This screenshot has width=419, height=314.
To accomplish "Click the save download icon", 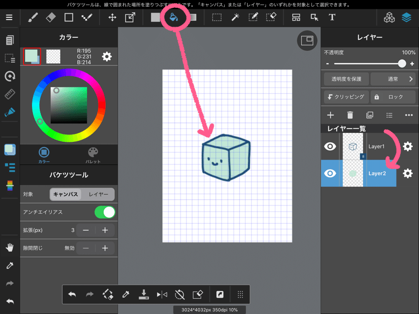I will pyautogui.click(x=144, y=295).
